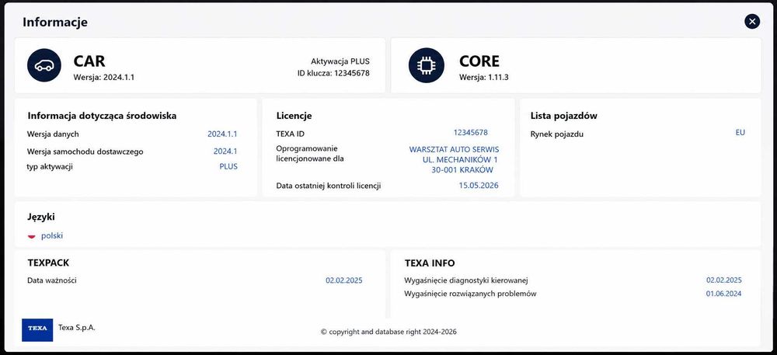Click the TEXPACK heading

click(x=48, y=263)
